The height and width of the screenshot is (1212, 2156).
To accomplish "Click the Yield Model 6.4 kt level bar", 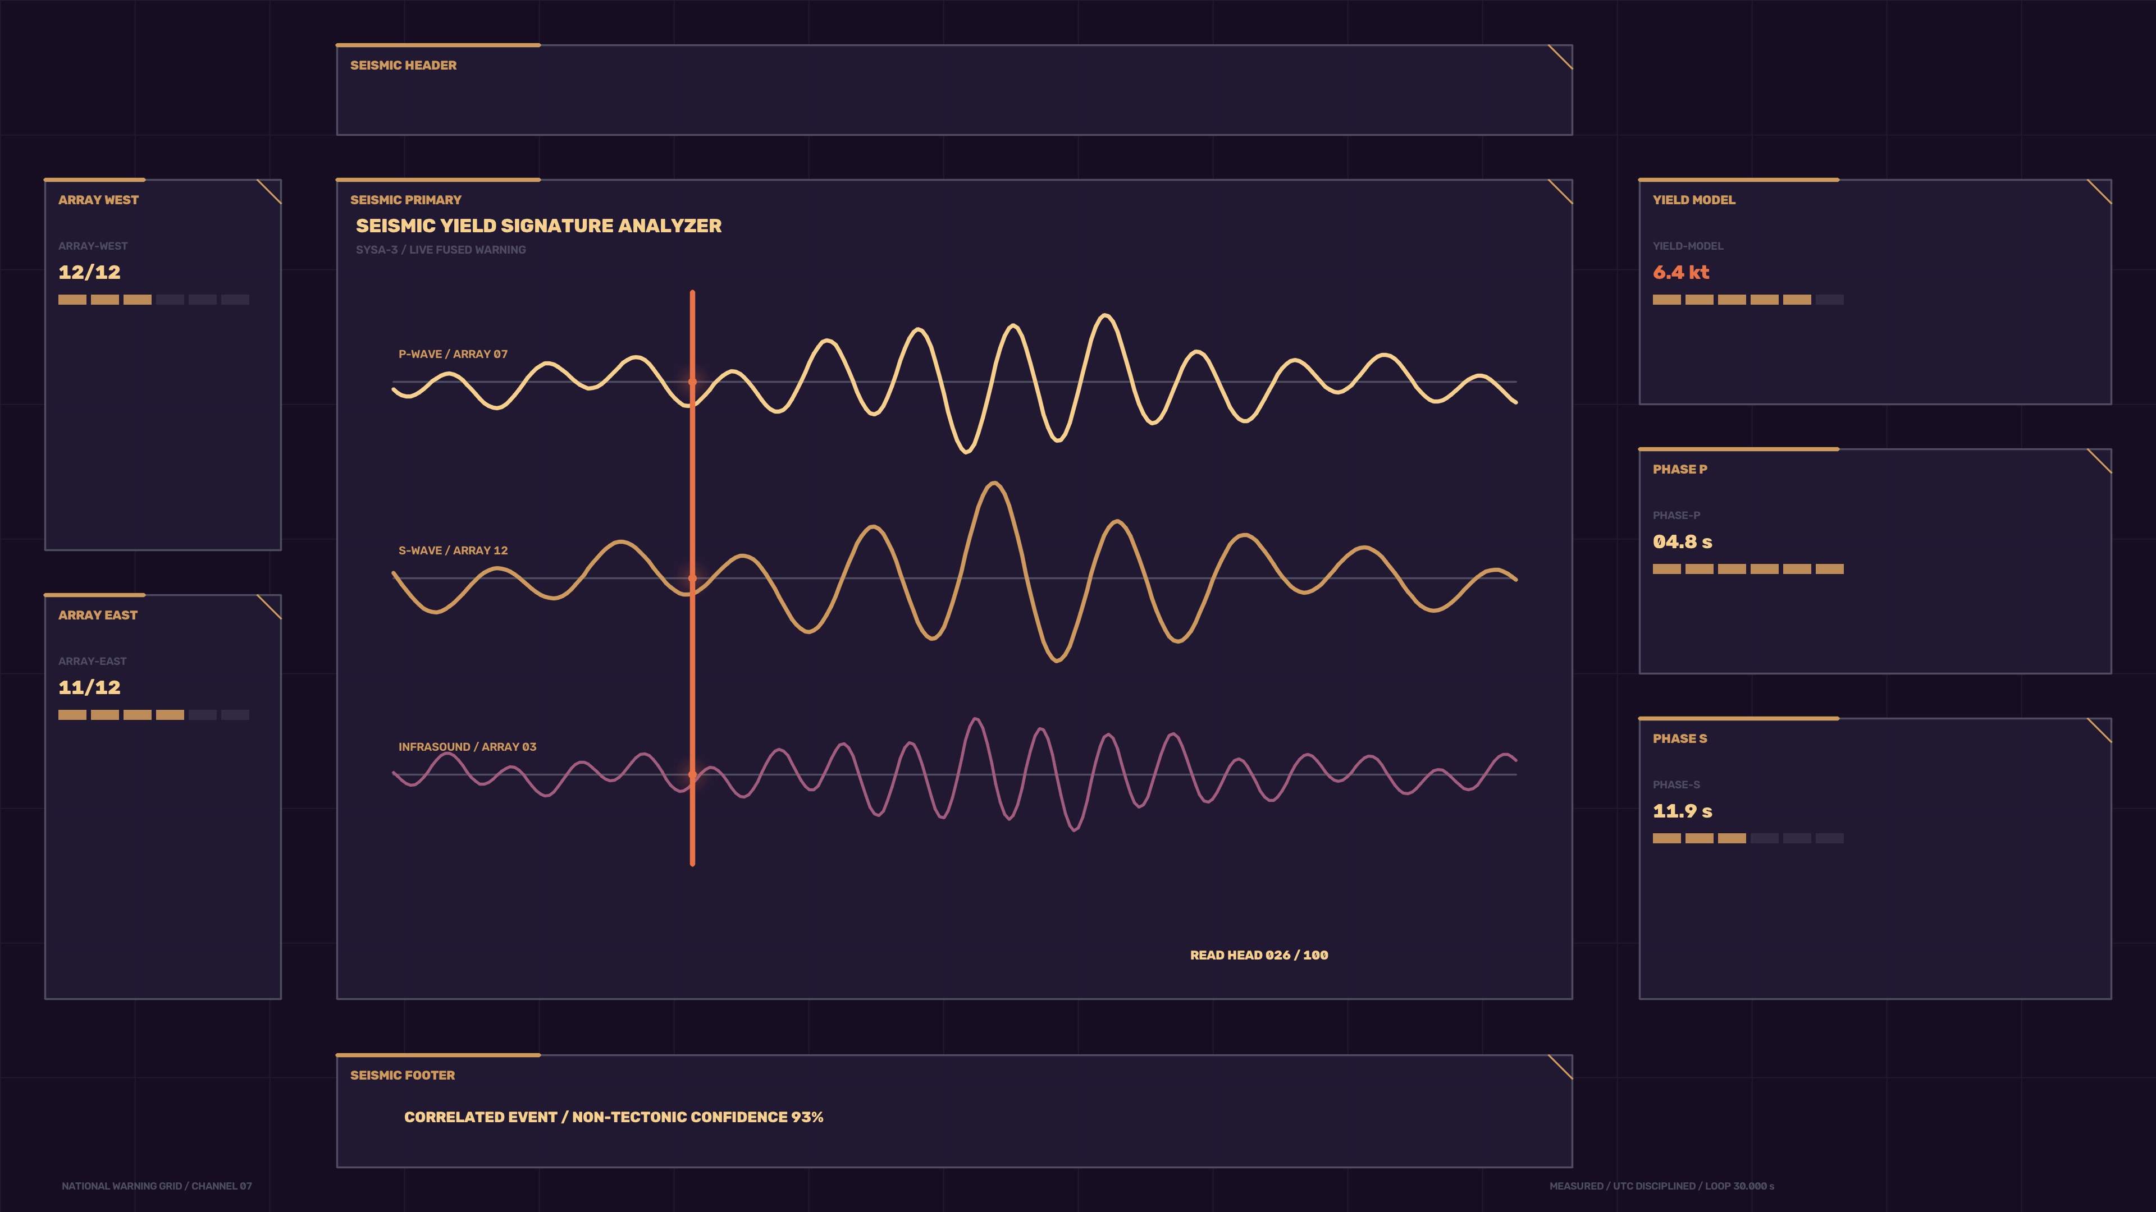I will [x=1748, y=300].
